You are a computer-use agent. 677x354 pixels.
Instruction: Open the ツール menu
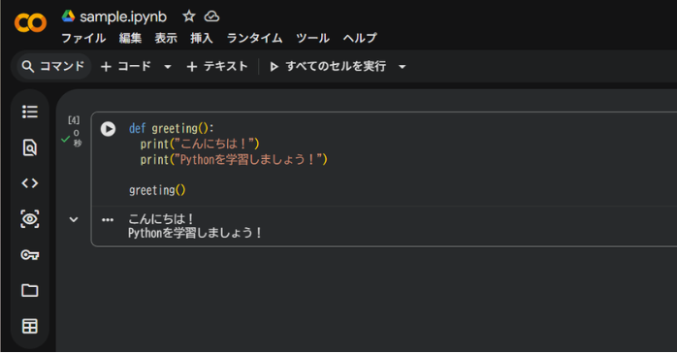pos(312,38)
